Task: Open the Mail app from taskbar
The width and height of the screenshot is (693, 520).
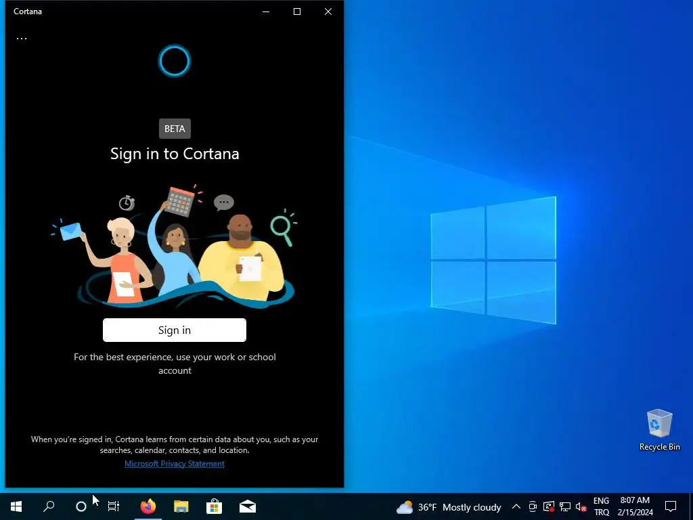Action: coord(248,506)
